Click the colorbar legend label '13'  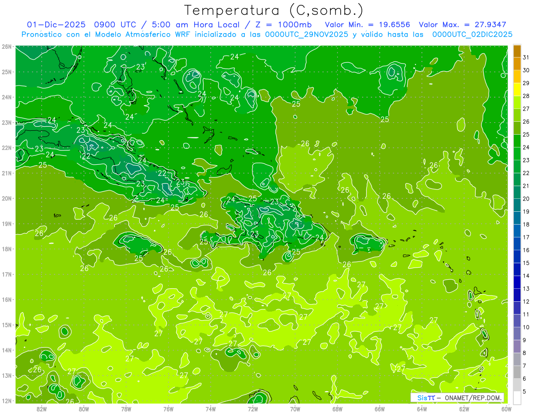point(526,289)
